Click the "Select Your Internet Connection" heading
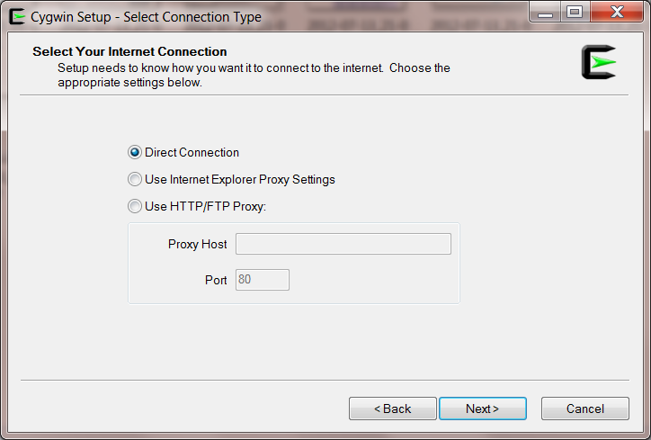 (130, 51)
